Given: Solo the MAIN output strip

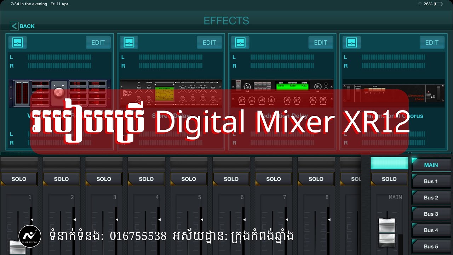Looking at the screenshot, I should coord(389,179).
